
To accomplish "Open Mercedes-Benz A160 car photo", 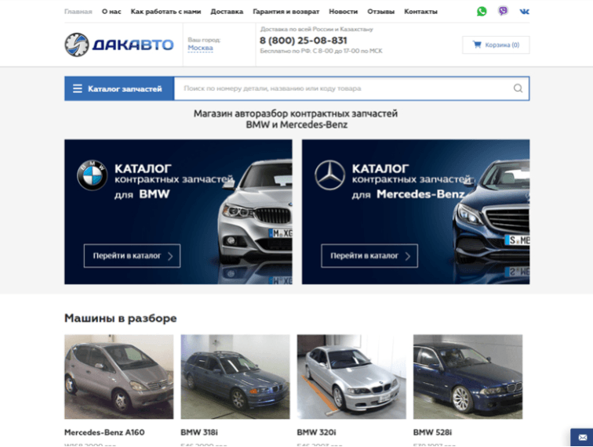I will click(x=118, y=377).
